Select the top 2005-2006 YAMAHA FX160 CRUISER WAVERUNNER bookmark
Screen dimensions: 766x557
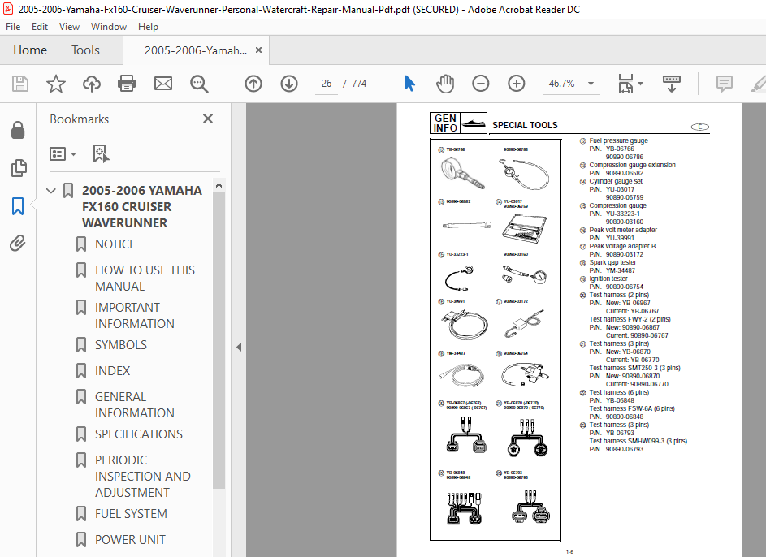[141, 206]
